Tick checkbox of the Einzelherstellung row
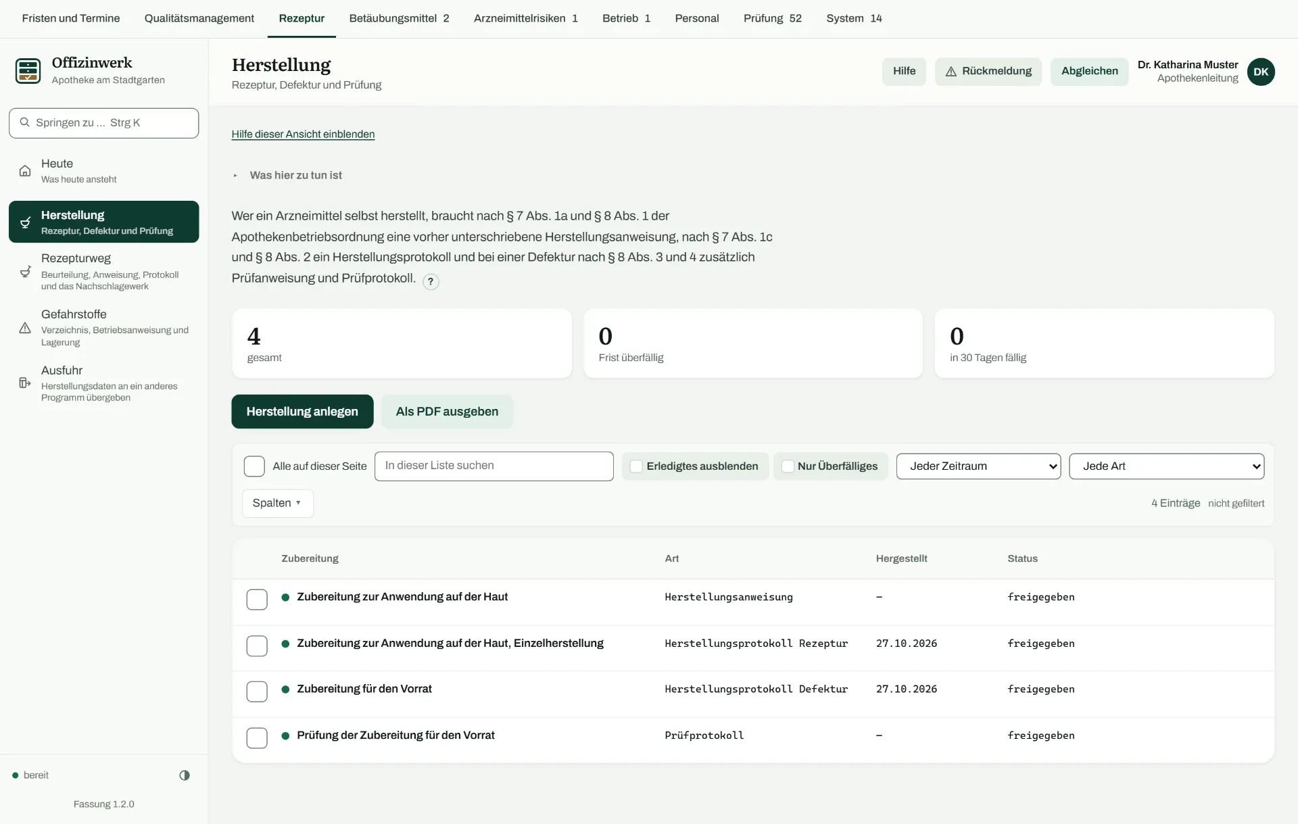Screen dimensions: 1298x824 pyautogui.click(x=257, y=646)
